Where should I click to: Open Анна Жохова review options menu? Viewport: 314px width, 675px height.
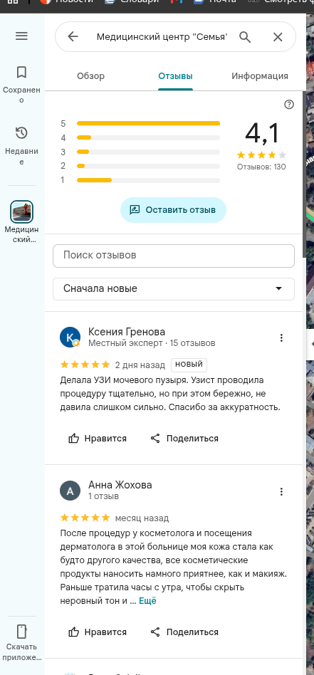281,491
